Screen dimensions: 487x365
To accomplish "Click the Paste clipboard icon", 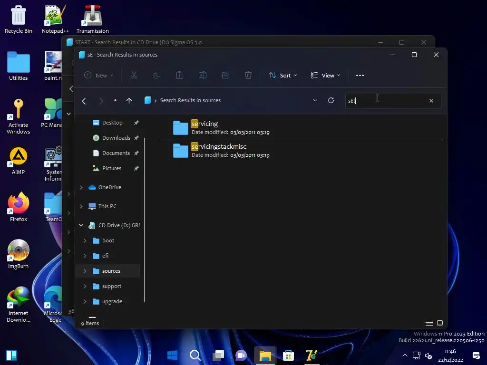I will point(179,75).
